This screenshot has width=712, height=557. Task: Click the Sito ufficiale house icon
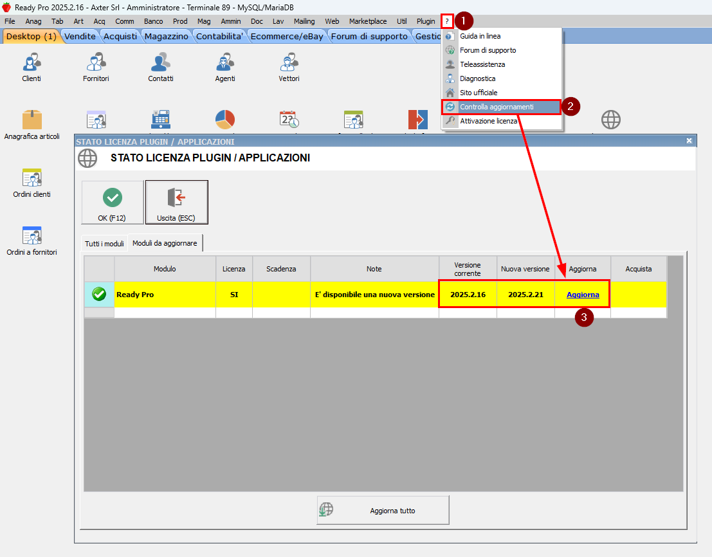click(x=450, y=93)
